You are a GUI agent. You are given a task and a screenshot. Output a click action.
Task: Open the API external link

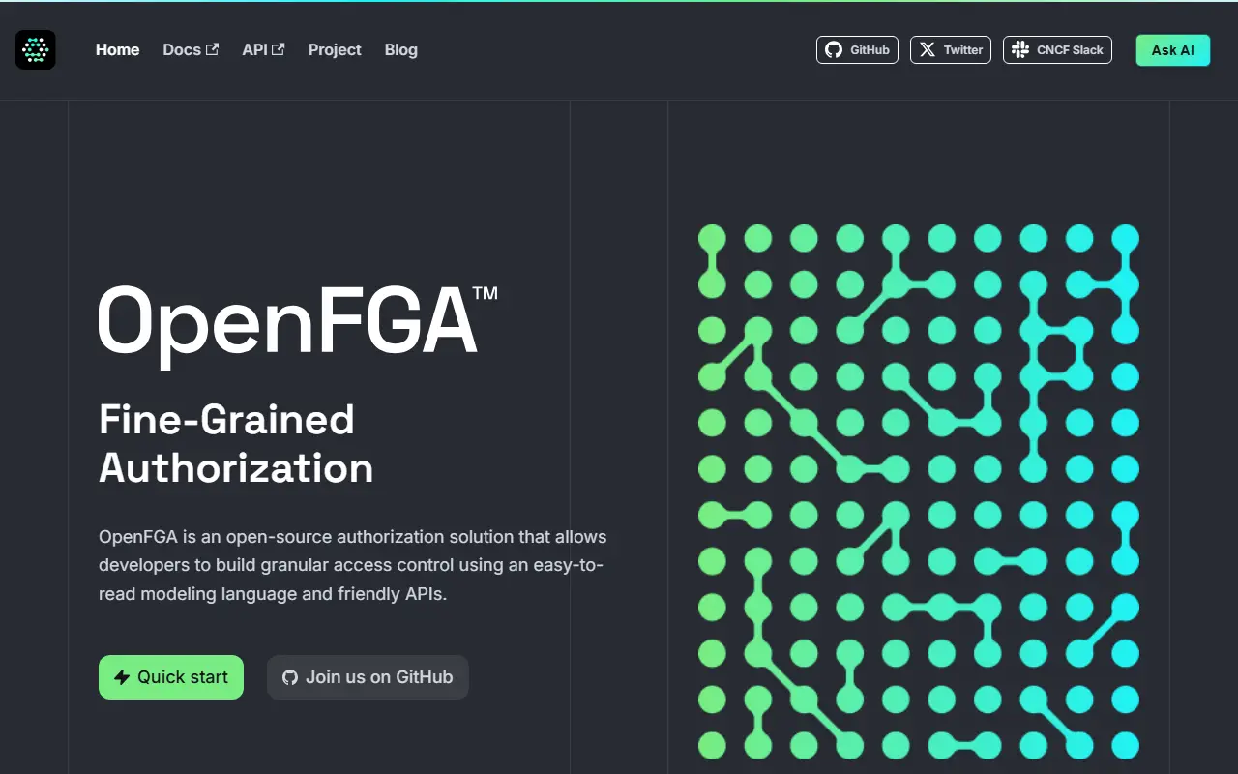(x=263, y=49)
